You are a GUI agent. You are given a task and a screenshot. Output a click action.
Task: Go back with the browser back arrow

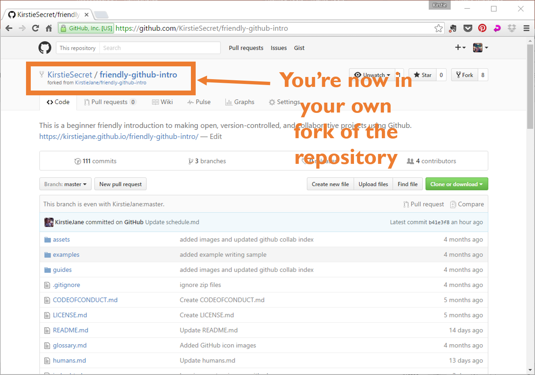click(x=9, y=28)
